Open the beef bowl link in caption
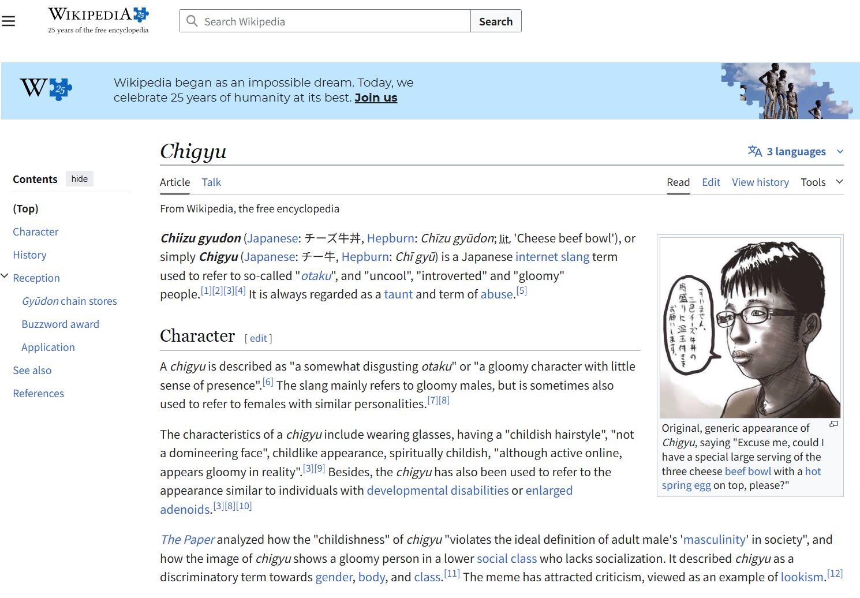 coord(747,471)
